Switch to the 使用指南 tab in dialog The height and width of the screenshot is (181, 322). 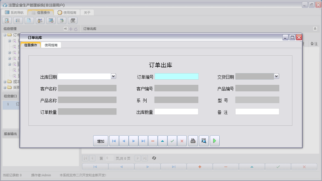[51, 45]
